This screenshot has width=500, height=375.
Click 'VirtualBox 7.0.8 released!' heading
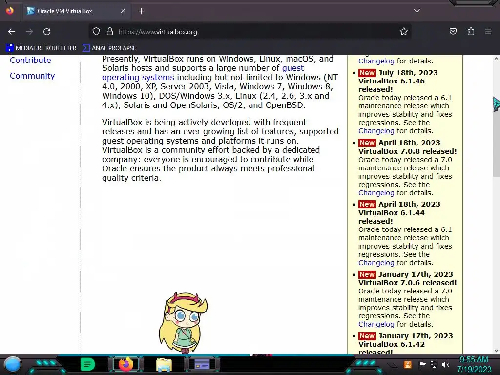[x=408, y=151]
